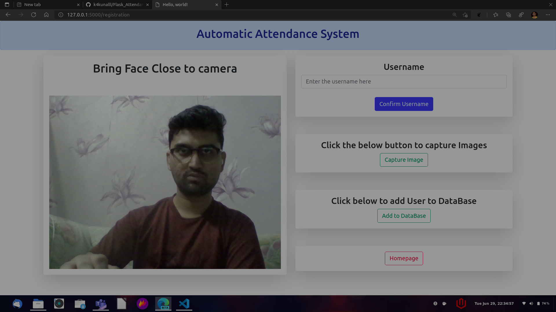Viewport: 556px width, 312px height.
Task: Open the network status indicator in system tray
Action: tap(524, 303)
